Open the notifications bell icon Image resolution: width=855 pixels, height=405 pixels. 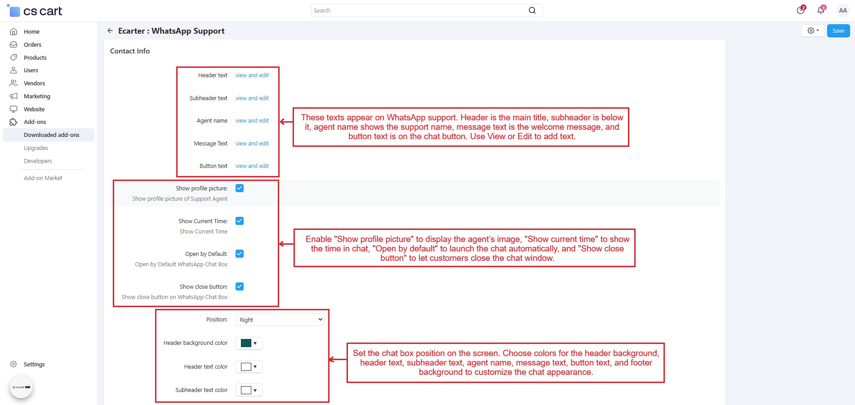821,10
